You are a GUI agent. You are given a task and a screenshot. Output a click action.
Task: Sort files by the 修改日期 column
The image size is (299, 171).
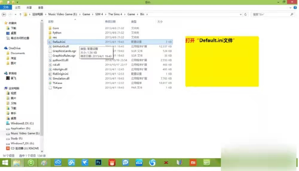click(110, 22)
